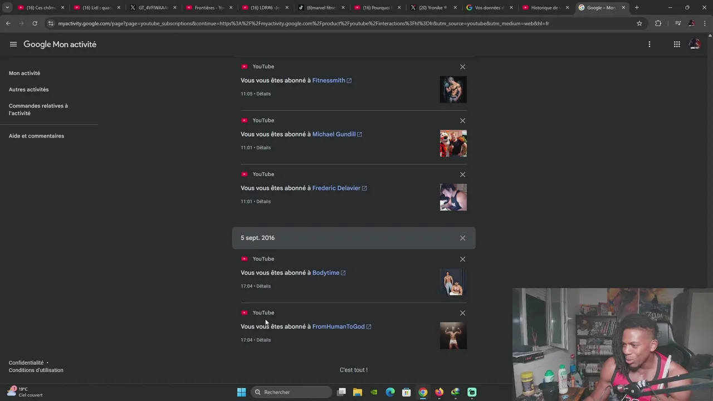The image size is (713, 401).
Task: Open the browser extensions puzzle icon
Action: tap(658, 23)
